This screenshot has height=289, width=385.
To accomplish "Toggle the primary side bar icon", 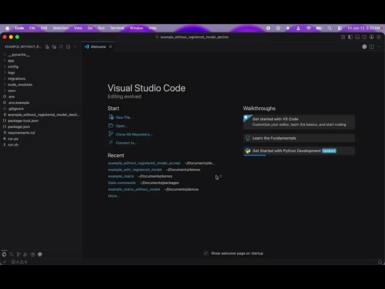I will (x=350, y=37).
